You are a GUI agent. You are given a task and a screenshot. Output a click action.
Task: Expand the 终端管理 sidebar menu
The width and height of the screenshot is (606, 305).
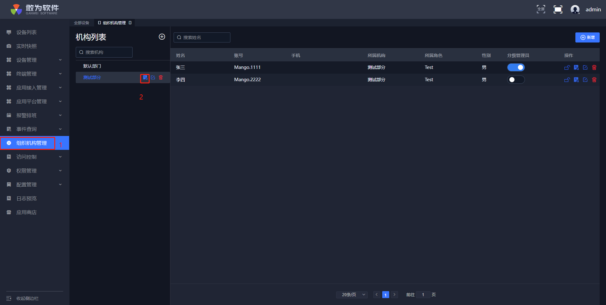[x=35, y=74]
